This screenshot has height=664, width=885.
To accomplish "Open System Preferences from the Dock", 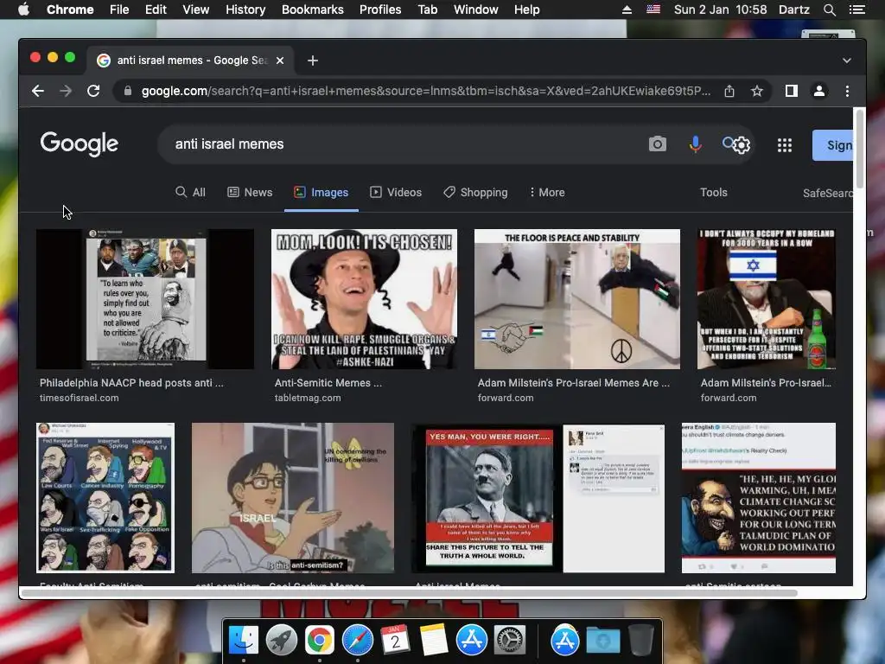I will (x=510, y=641).
